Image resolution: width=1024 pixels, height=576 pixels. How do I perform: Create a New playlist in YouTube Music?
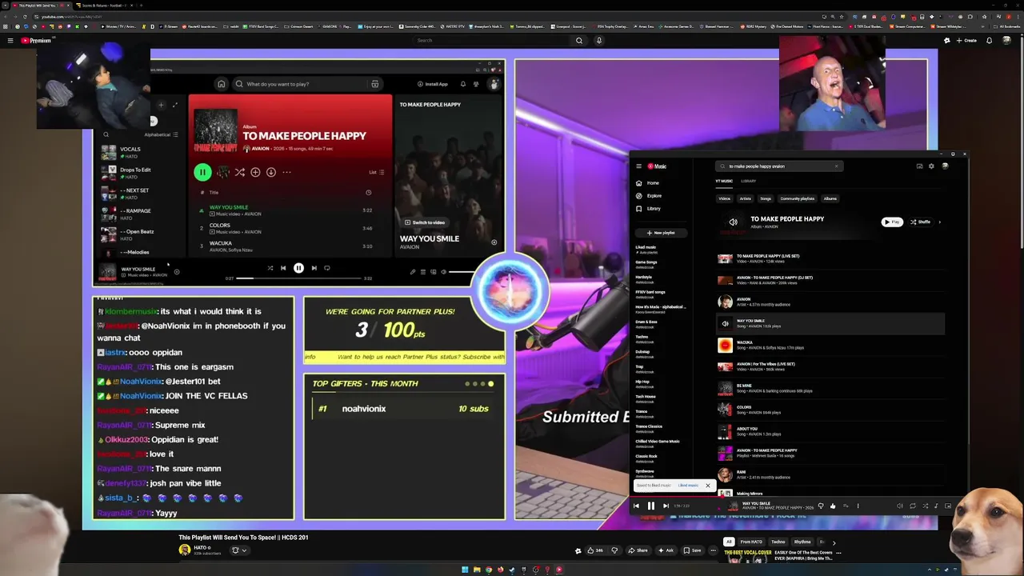[661, 233]
